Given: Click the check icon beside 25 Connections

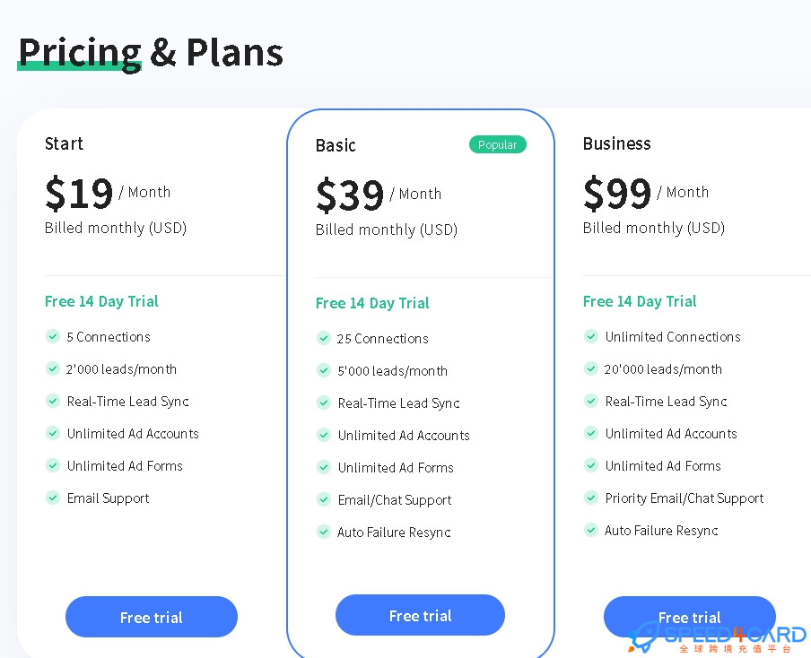Looking at the screenshot, I should pyautogui.click(x=323, y=338).
